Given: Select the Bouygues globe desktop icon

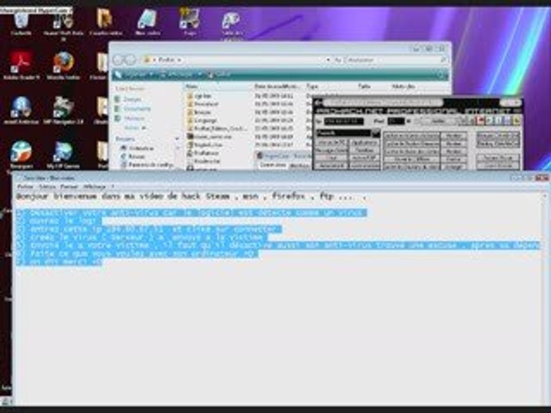Looking at the screenshot, I should (x=21, y=154).
